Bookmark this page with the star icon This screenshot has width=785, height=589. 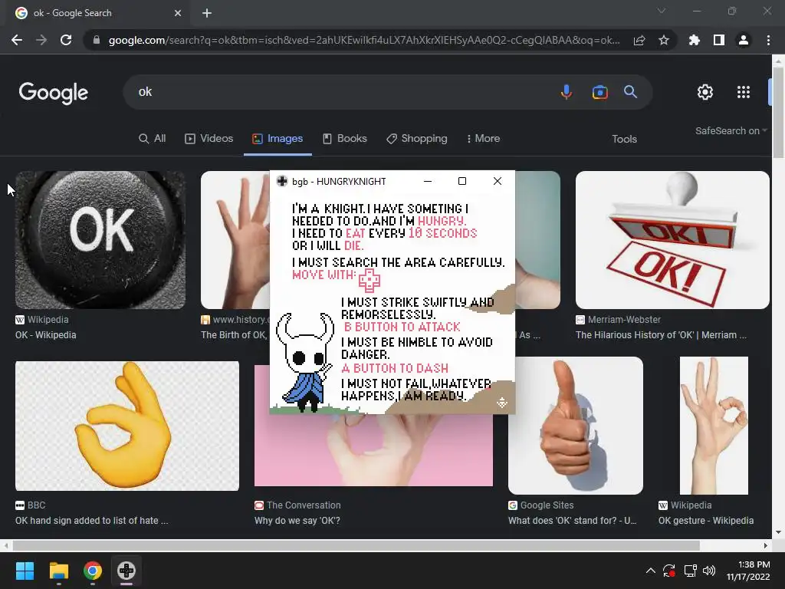click(x=664, y=40)
